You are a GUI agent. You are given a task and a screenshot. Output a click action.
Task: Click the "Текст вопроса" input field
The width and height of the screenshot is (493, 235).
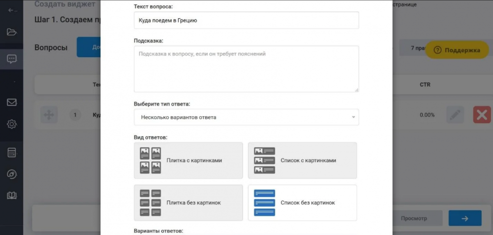246,20
